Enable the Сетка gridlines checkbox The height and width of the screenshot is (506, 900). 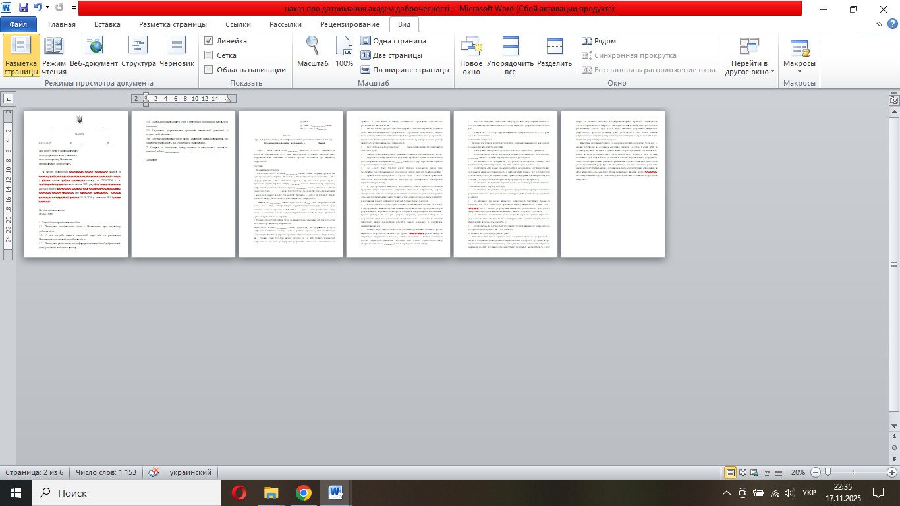tap(209, 55)
